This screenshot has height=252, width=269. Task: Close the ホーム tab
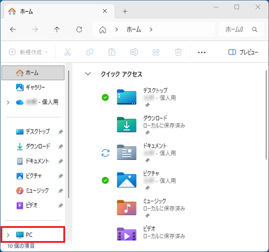105,11
